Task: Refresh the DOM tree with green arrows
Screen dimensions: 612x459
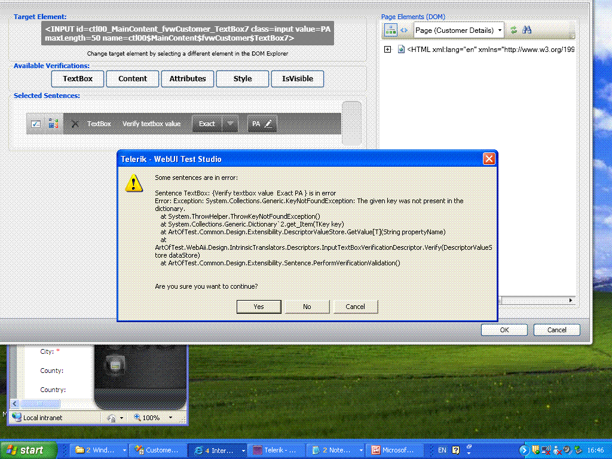Action: (513, 30)
